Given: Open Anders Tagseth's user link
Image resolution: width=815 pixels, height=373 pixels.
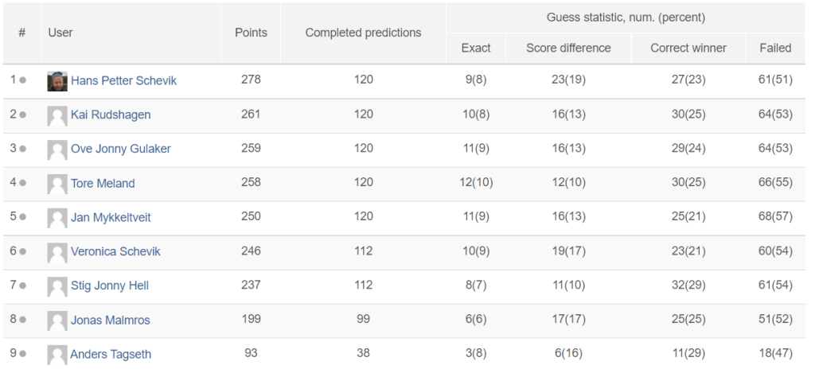Looking at the screenshot, I should pos(111,354).
